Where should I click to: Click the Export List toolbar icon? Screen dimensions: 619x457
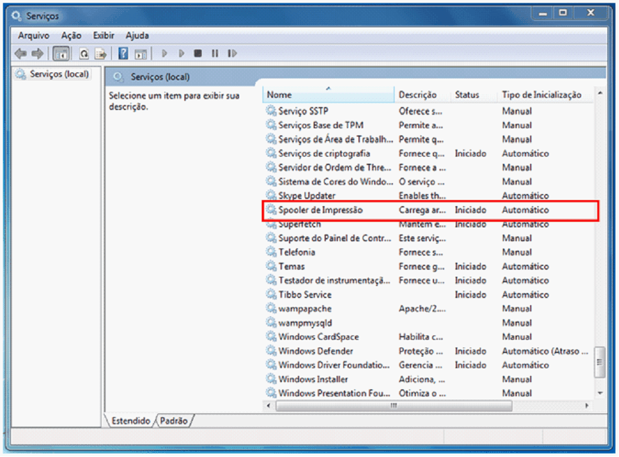coord(100,54)
